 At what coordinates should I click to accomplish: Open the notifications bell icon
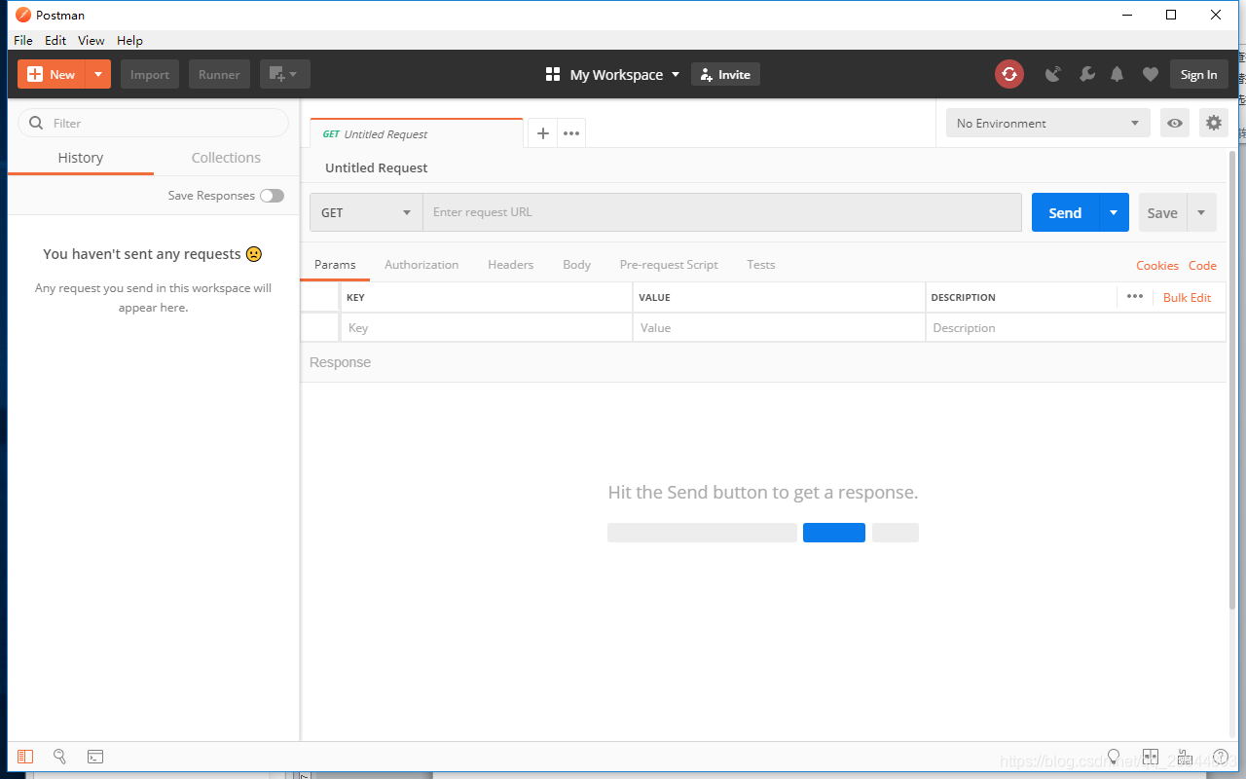(x=1118, y=74)
